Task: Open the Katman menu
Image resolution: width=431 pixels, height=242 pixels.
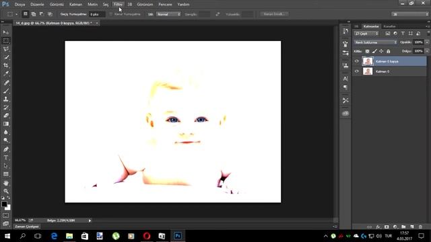Action: [x=75, y=5]
